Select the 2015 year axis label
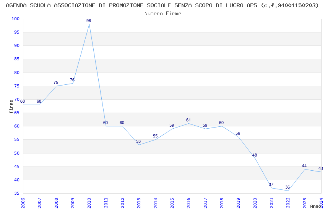The image size is (325, 210). click(x=172, y=203)
